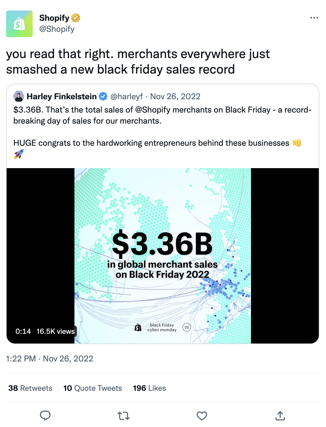326x427 pixels.
Task: Click the mentioned @Shopify link in quoted text
Action: (x=152, y=110)
